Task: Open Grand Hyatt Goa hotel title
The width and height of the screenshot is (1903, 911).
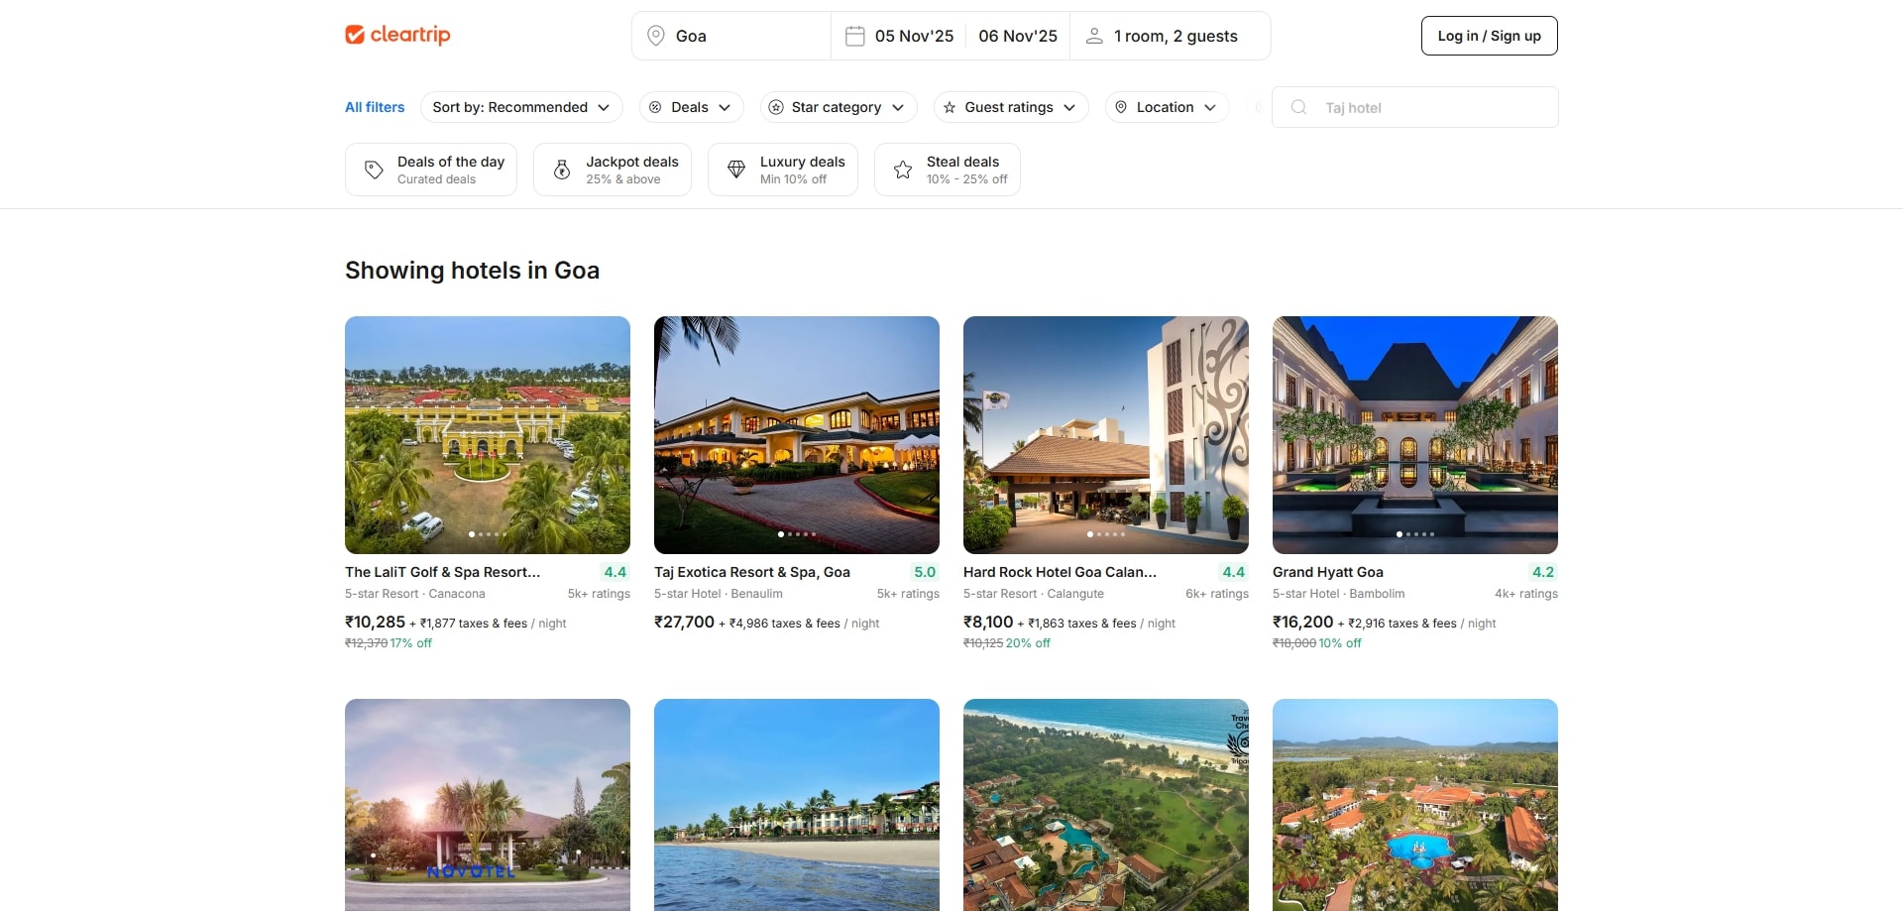Action: click(x=1328, y=572)
